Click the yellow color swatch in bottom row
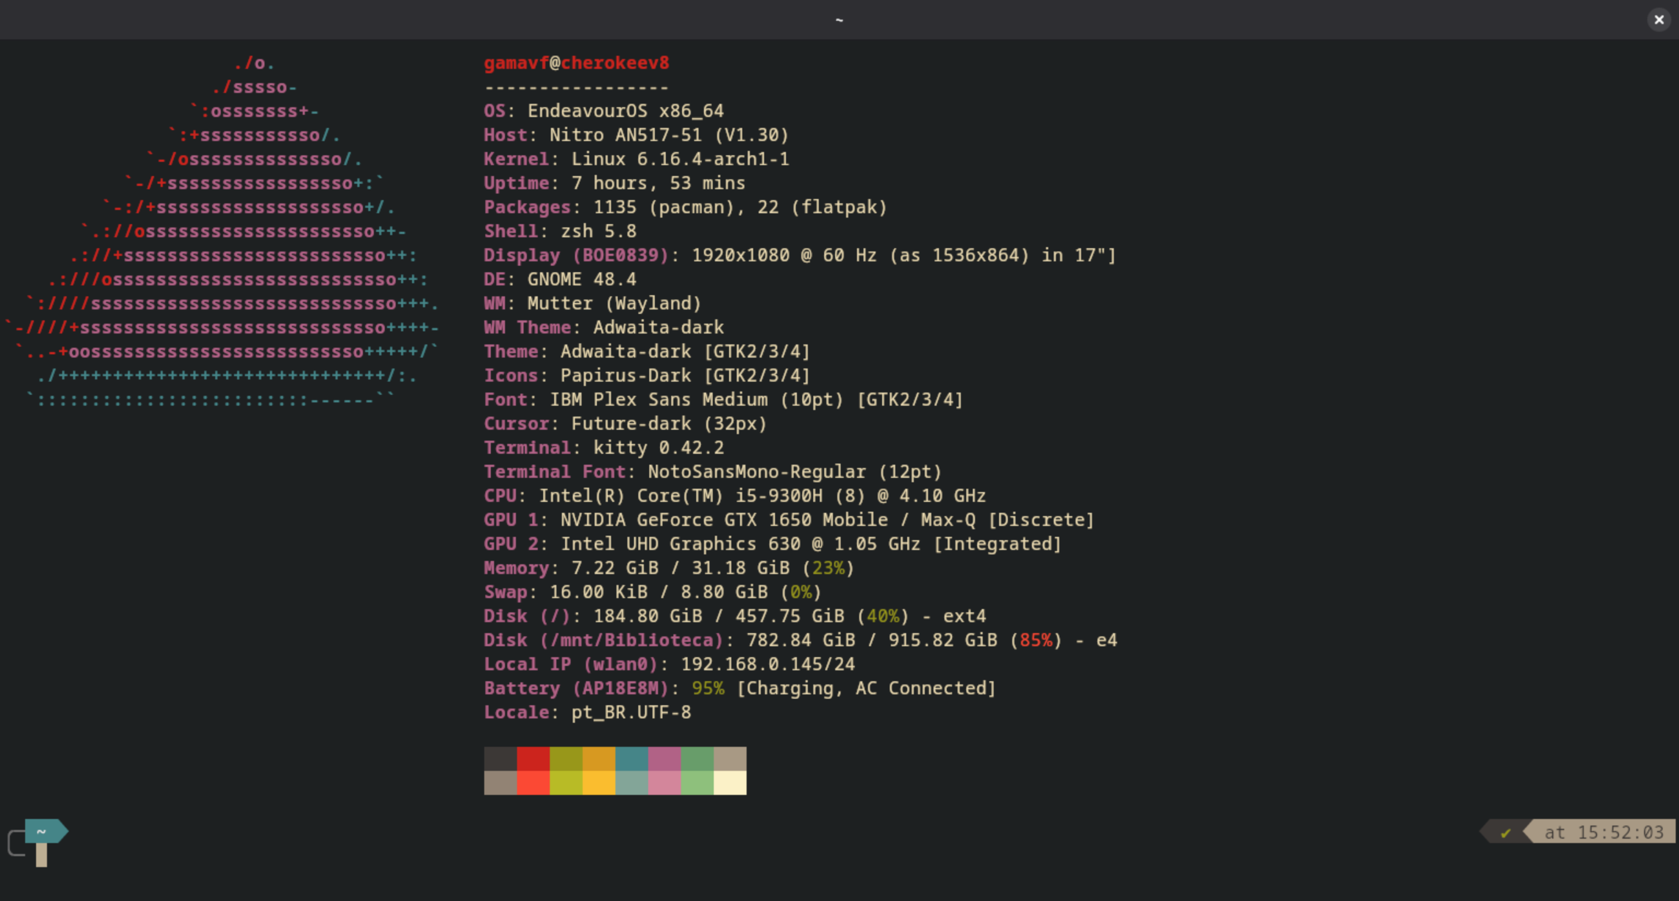The height and width of the screenshot is (901, 1679). (598, 782)
